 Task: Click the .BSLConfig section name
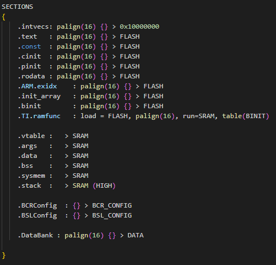point(37,215)
